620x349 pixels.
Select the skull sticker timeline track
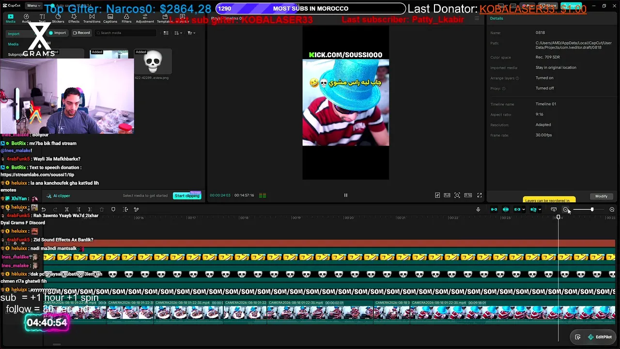329,274
